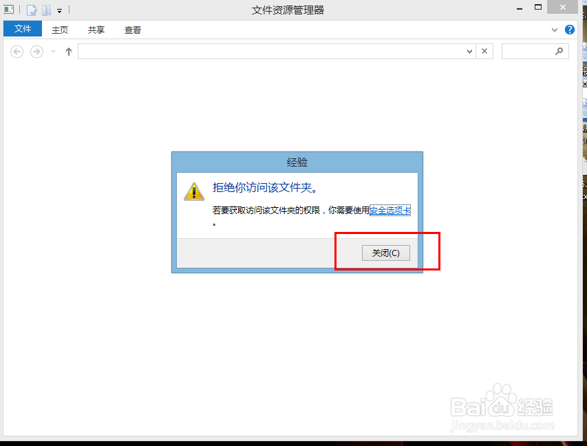The width and height of the screenshot is (587, 446).
Task: Click the forward navigation arrow icon
Action: pyautogui.click(x=35, y=51)
